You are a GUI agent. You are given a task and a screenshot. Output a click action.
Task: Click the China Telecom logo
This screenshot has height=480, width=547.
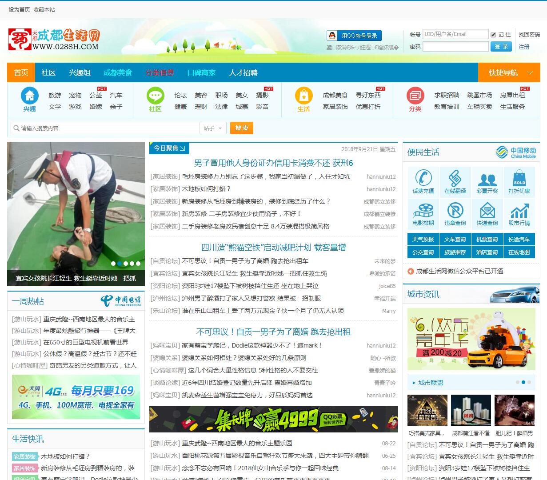pos(120,301)
